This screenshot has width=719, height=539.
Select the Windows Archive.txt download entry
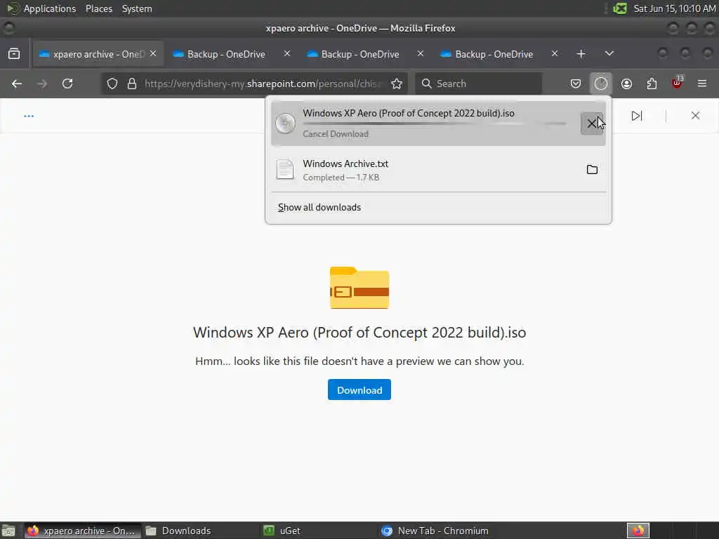point(438,170)
